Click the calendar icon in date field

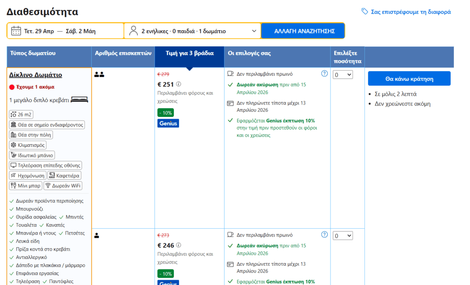(16, 31)
